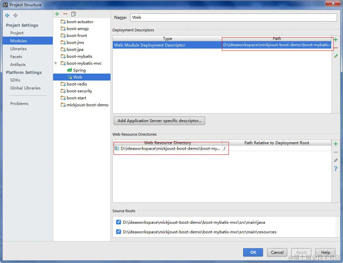
Task: Click the Spring leaf facet icon
Action: (x=70, y=70)
